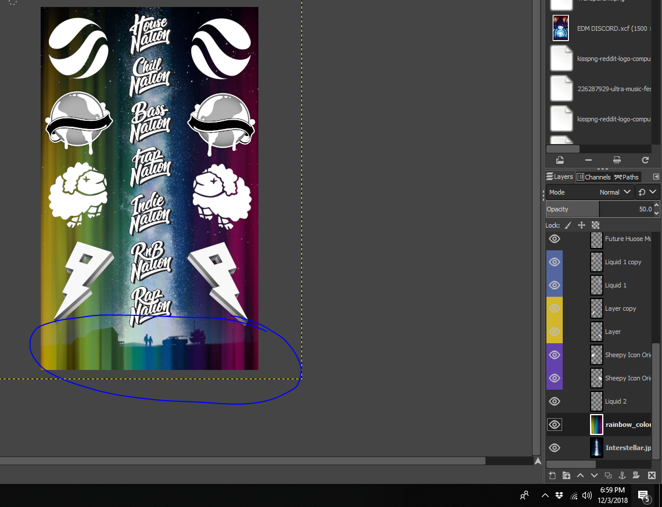This screenshot has width=662, height=507.
Task: Lock pixels with the paintbrush lock icon
Action: (x=568, y=225)
